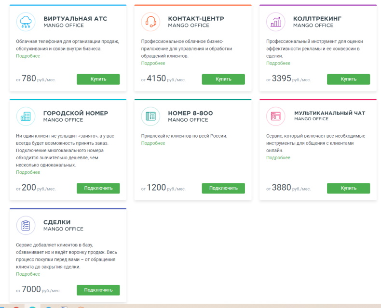This screenshot has height=308, width=381.
Task: Follow Подробнее link in Коллтрекинг card
Action: (x=278, y=63)
